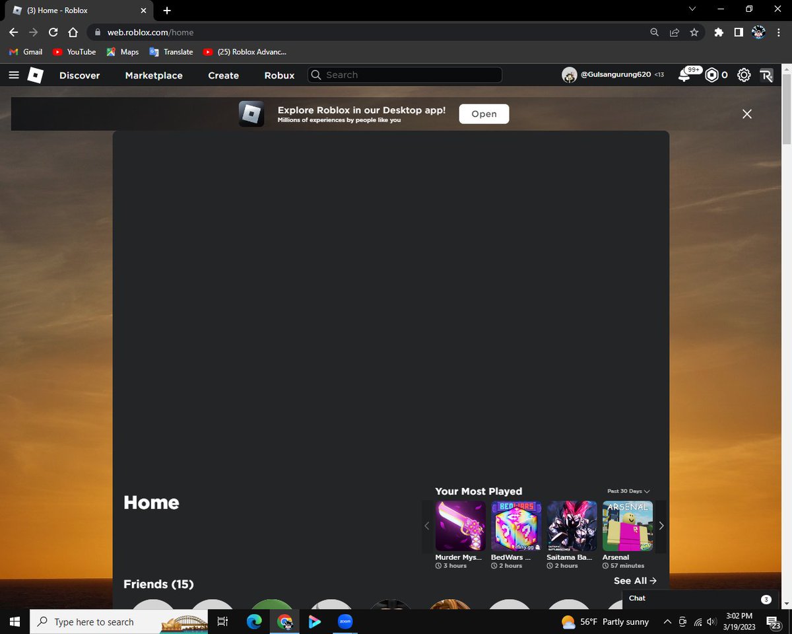Open the Chrome extensions puzzle icon
792x634 pixels.
[x=719, y=32]
